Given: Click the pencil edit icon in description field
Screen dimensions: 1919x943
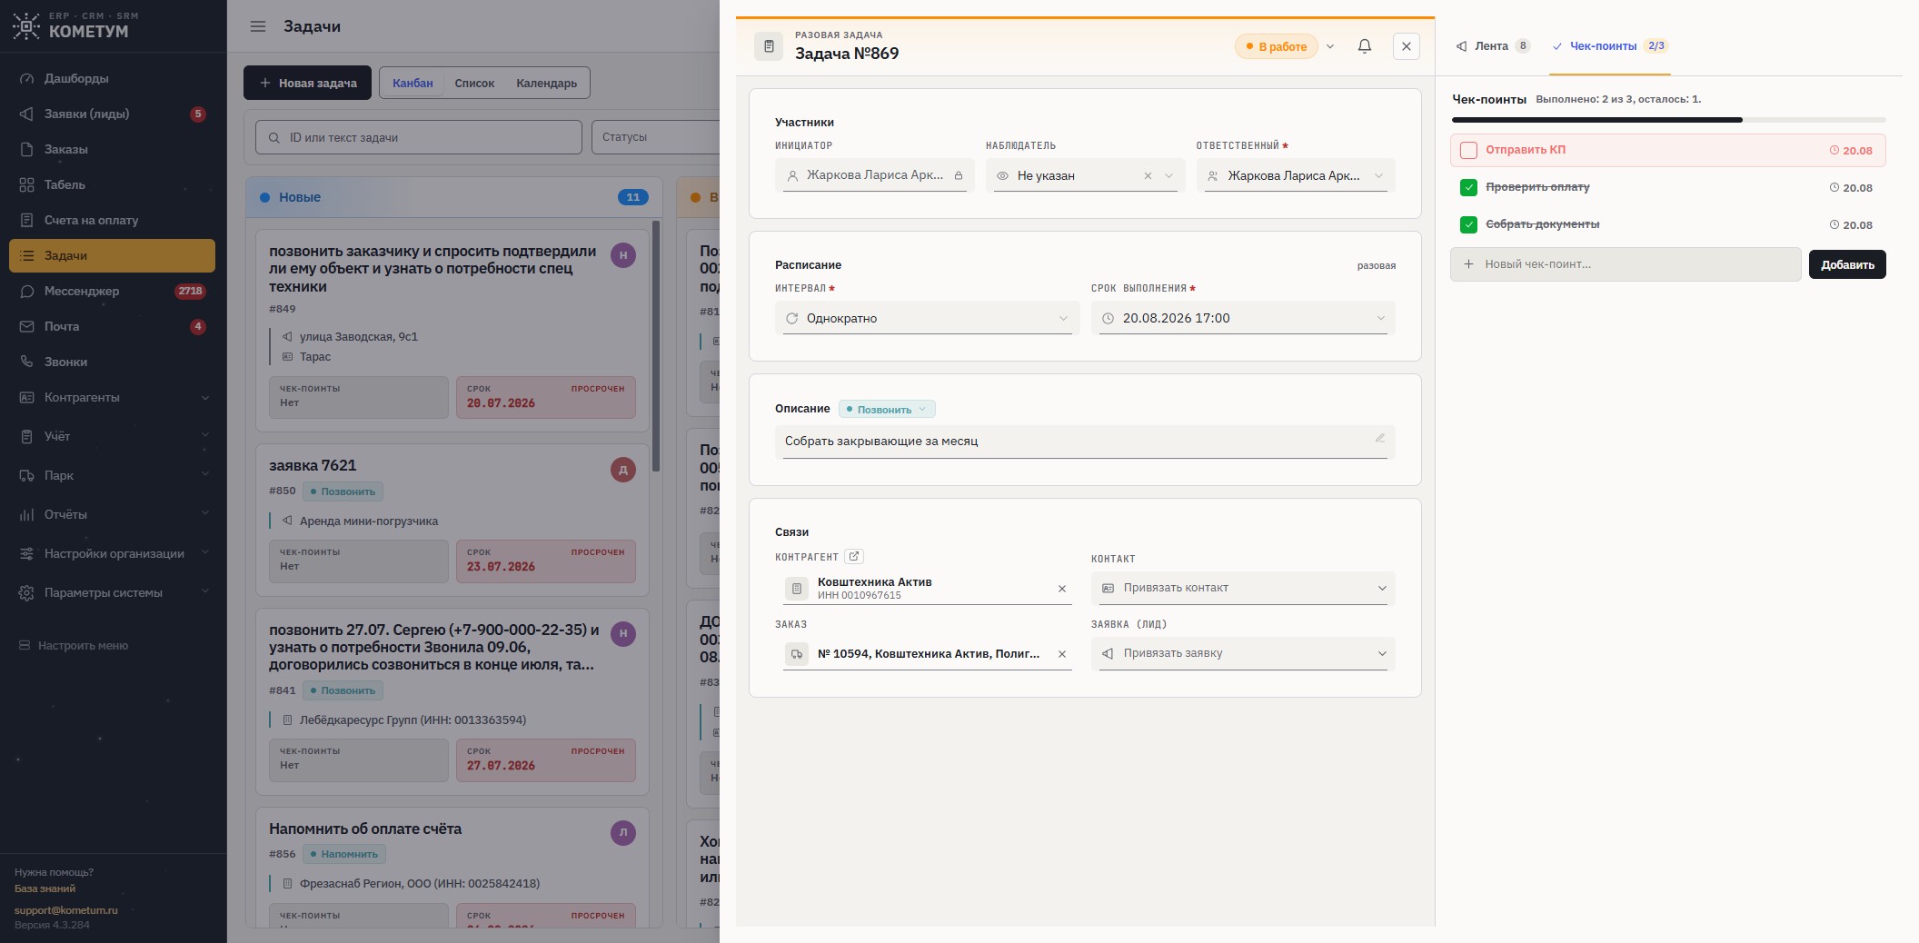Looking at the screenshot, I should (x=1379, y=439).
